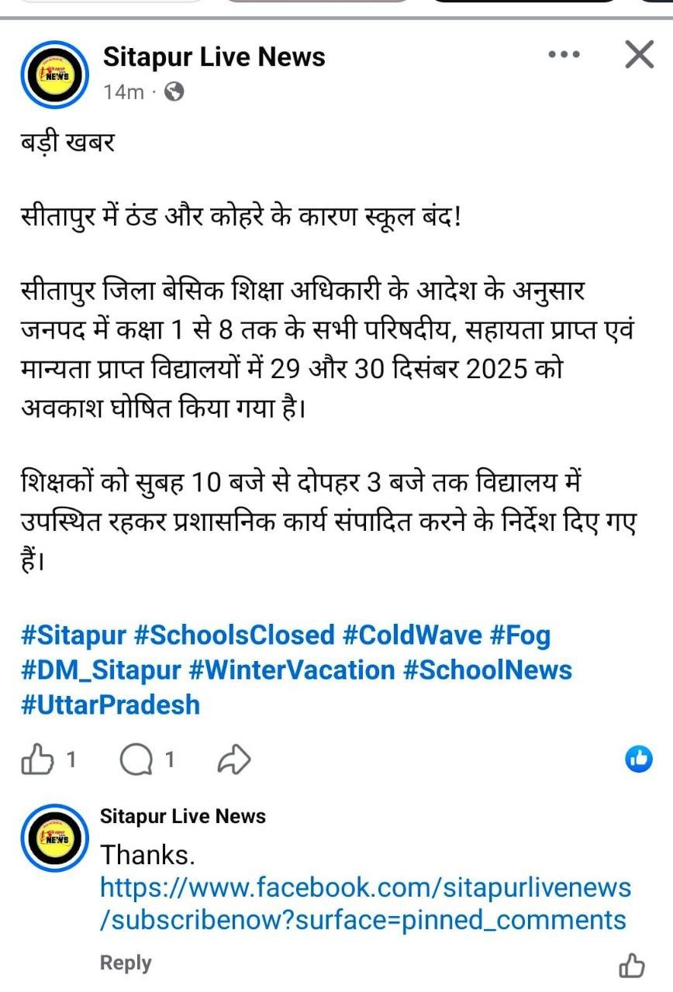Open commenter's Sitapur Live News avatar
This screenshot has height=992, width=673.
click(55, 838)
